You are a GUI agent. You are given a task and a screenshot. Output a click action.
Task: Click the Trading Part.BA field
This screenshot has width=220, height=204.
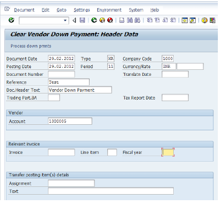[54, 98]
